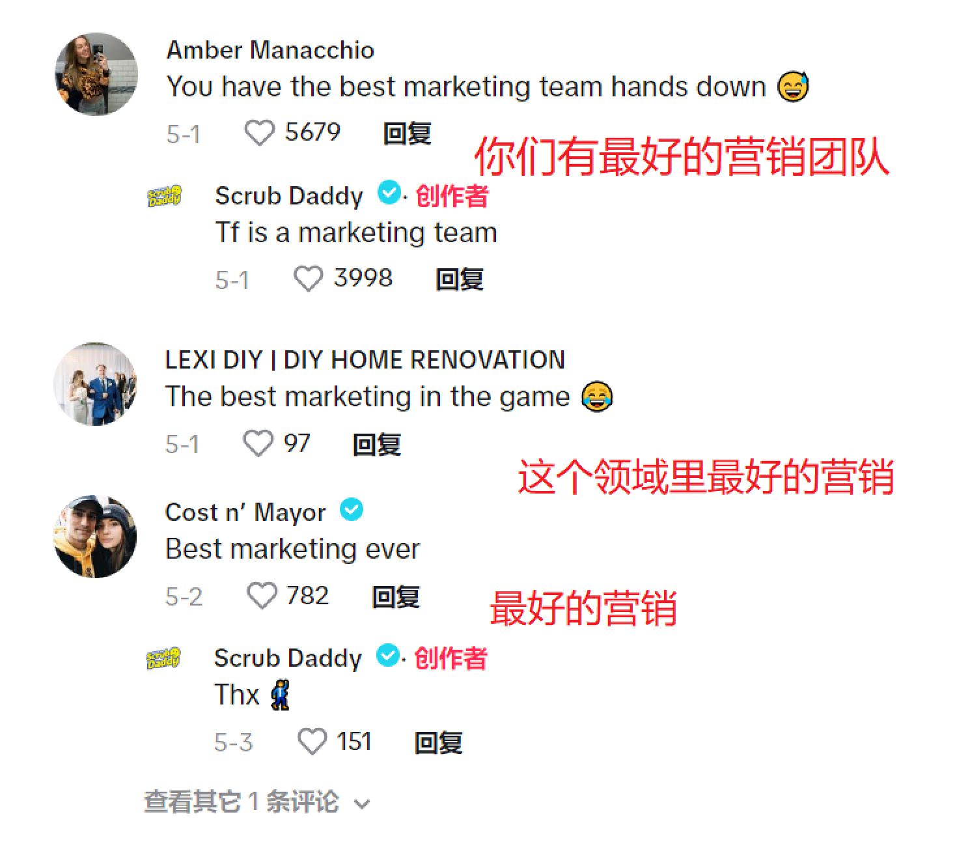Image resolution: width=970 pixels, height=851 pixels.
Task: Click 回复 under 'Best marketing ever'
Action: tap(396, 596)
